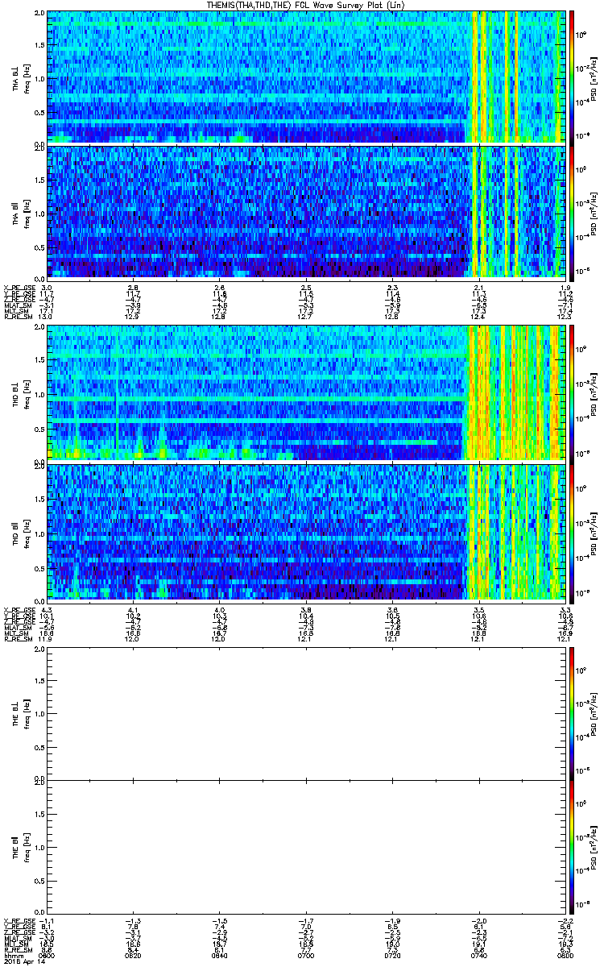The height and width of the screenshot is (967, 604).
Task: Click the hhmm time-axis label
Action: (x=13, y=955)
